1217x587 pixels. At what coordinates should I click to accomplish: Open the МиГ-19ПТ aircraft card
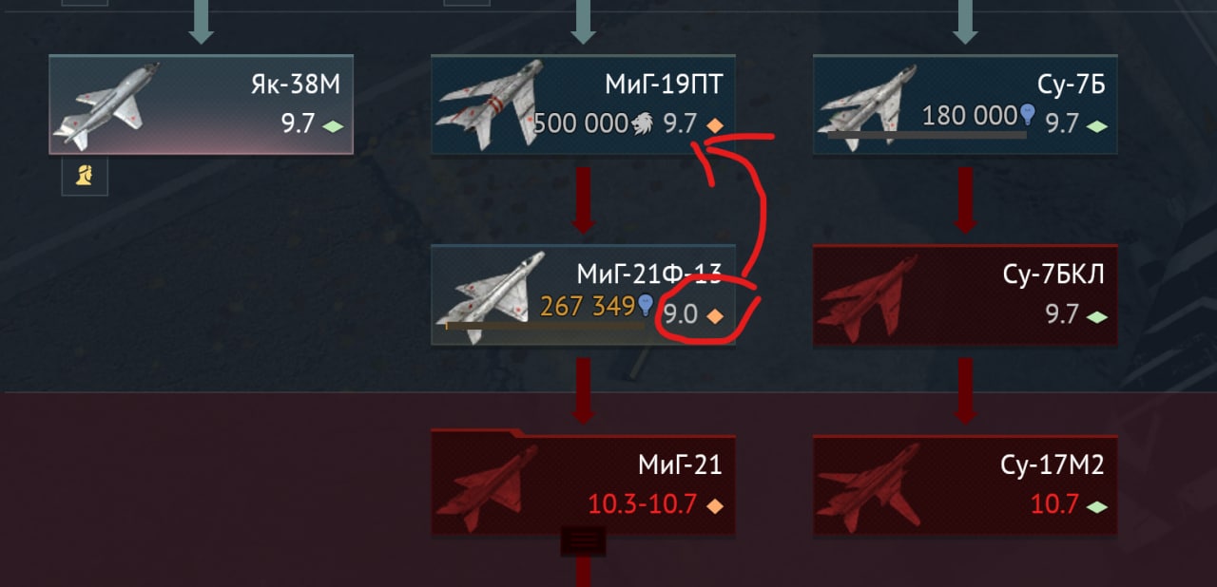(x=583, y=104)
